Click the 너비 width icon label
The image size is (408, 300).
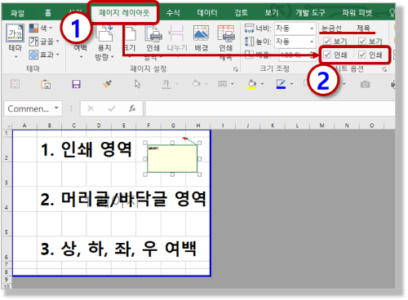(x=258, y=29)
